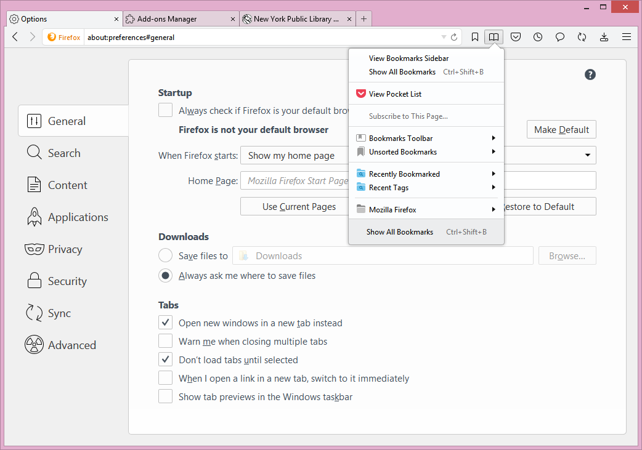Open the new tab plus button

(x=364, y=19)
